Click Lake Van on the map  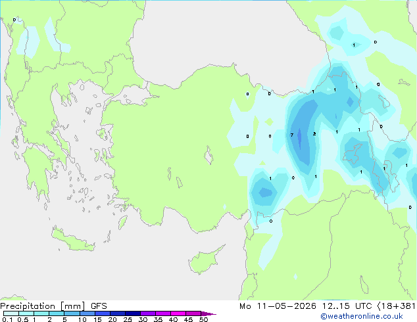(353, 154)
